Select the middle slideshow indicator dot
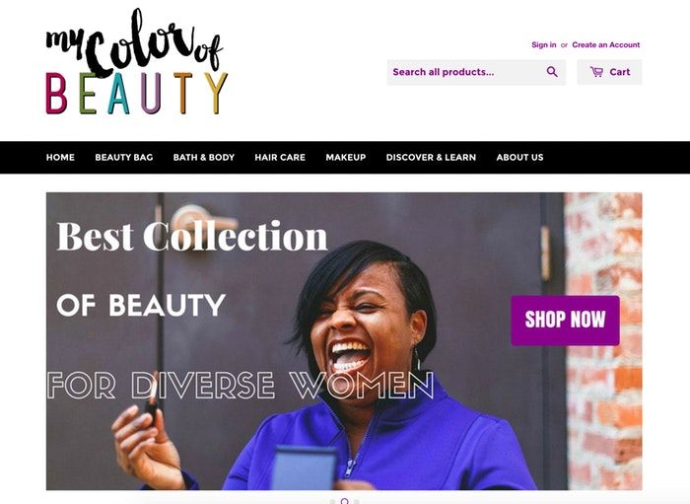Image resolution: width=690 pixels, height=504 pixels. [345, 501]
